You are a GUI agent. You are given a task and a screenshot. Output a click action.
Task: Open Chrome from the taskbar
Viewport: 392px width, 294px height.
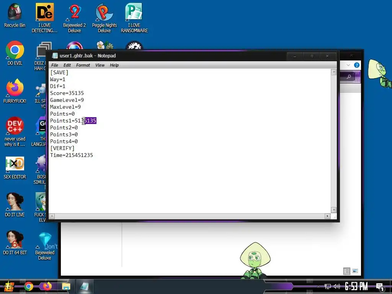click(28, 286)
